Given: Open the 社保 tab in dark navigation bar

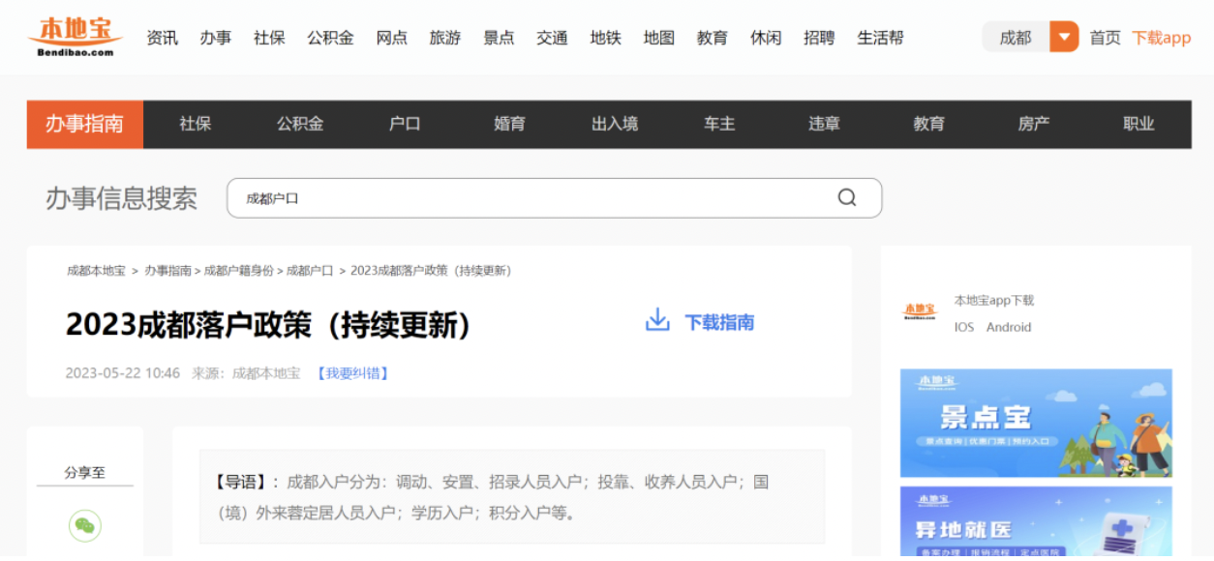Looking at the screenshot, I should point(195,124).
